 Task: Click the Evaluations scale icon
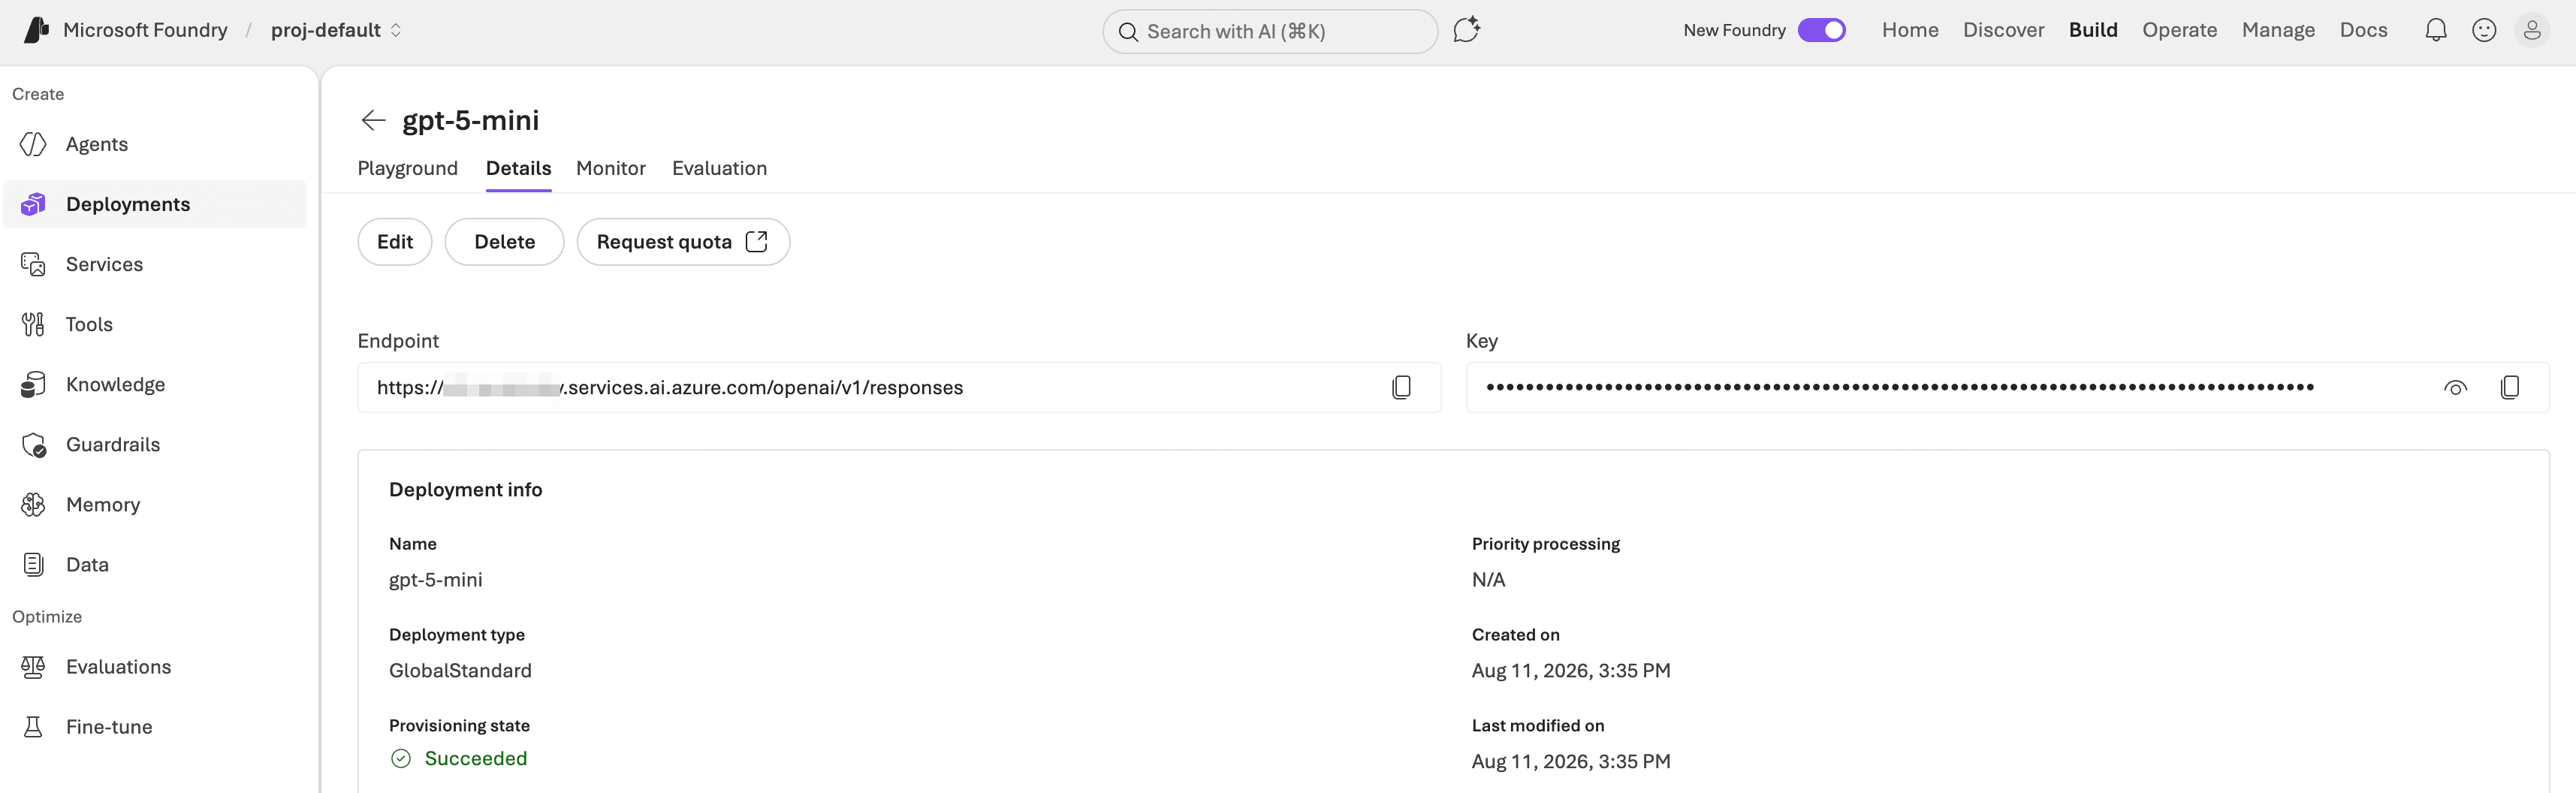[x=33, y=667]
